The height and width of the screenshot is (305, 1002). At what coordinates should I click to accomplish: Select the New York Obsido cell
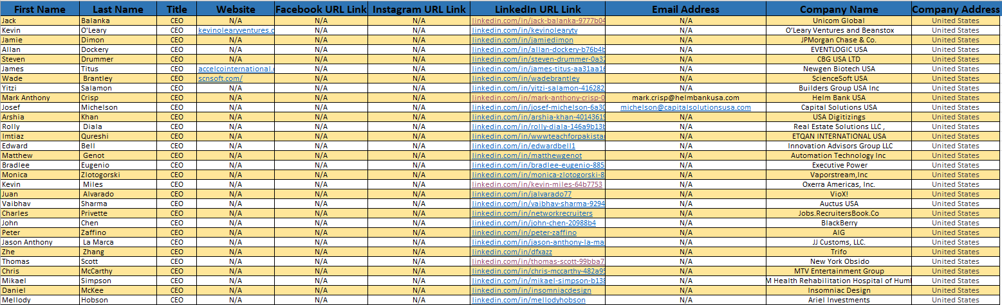[839, 261]
